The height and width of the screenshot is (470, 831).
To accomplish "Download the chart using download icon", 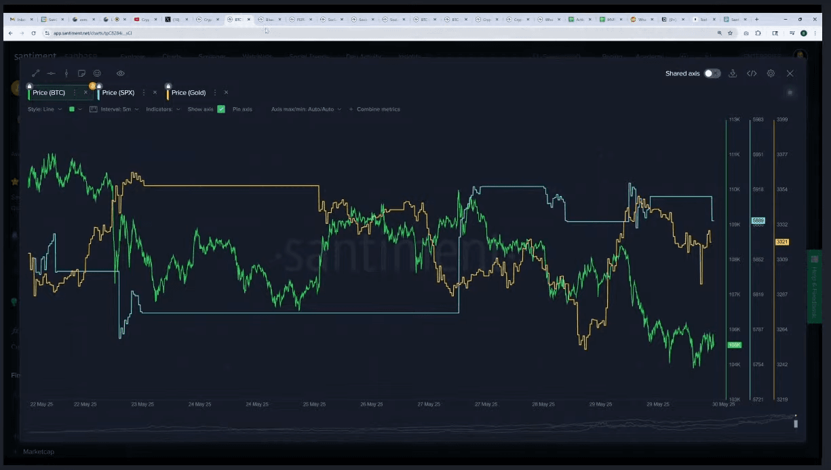I will (733, 73).
